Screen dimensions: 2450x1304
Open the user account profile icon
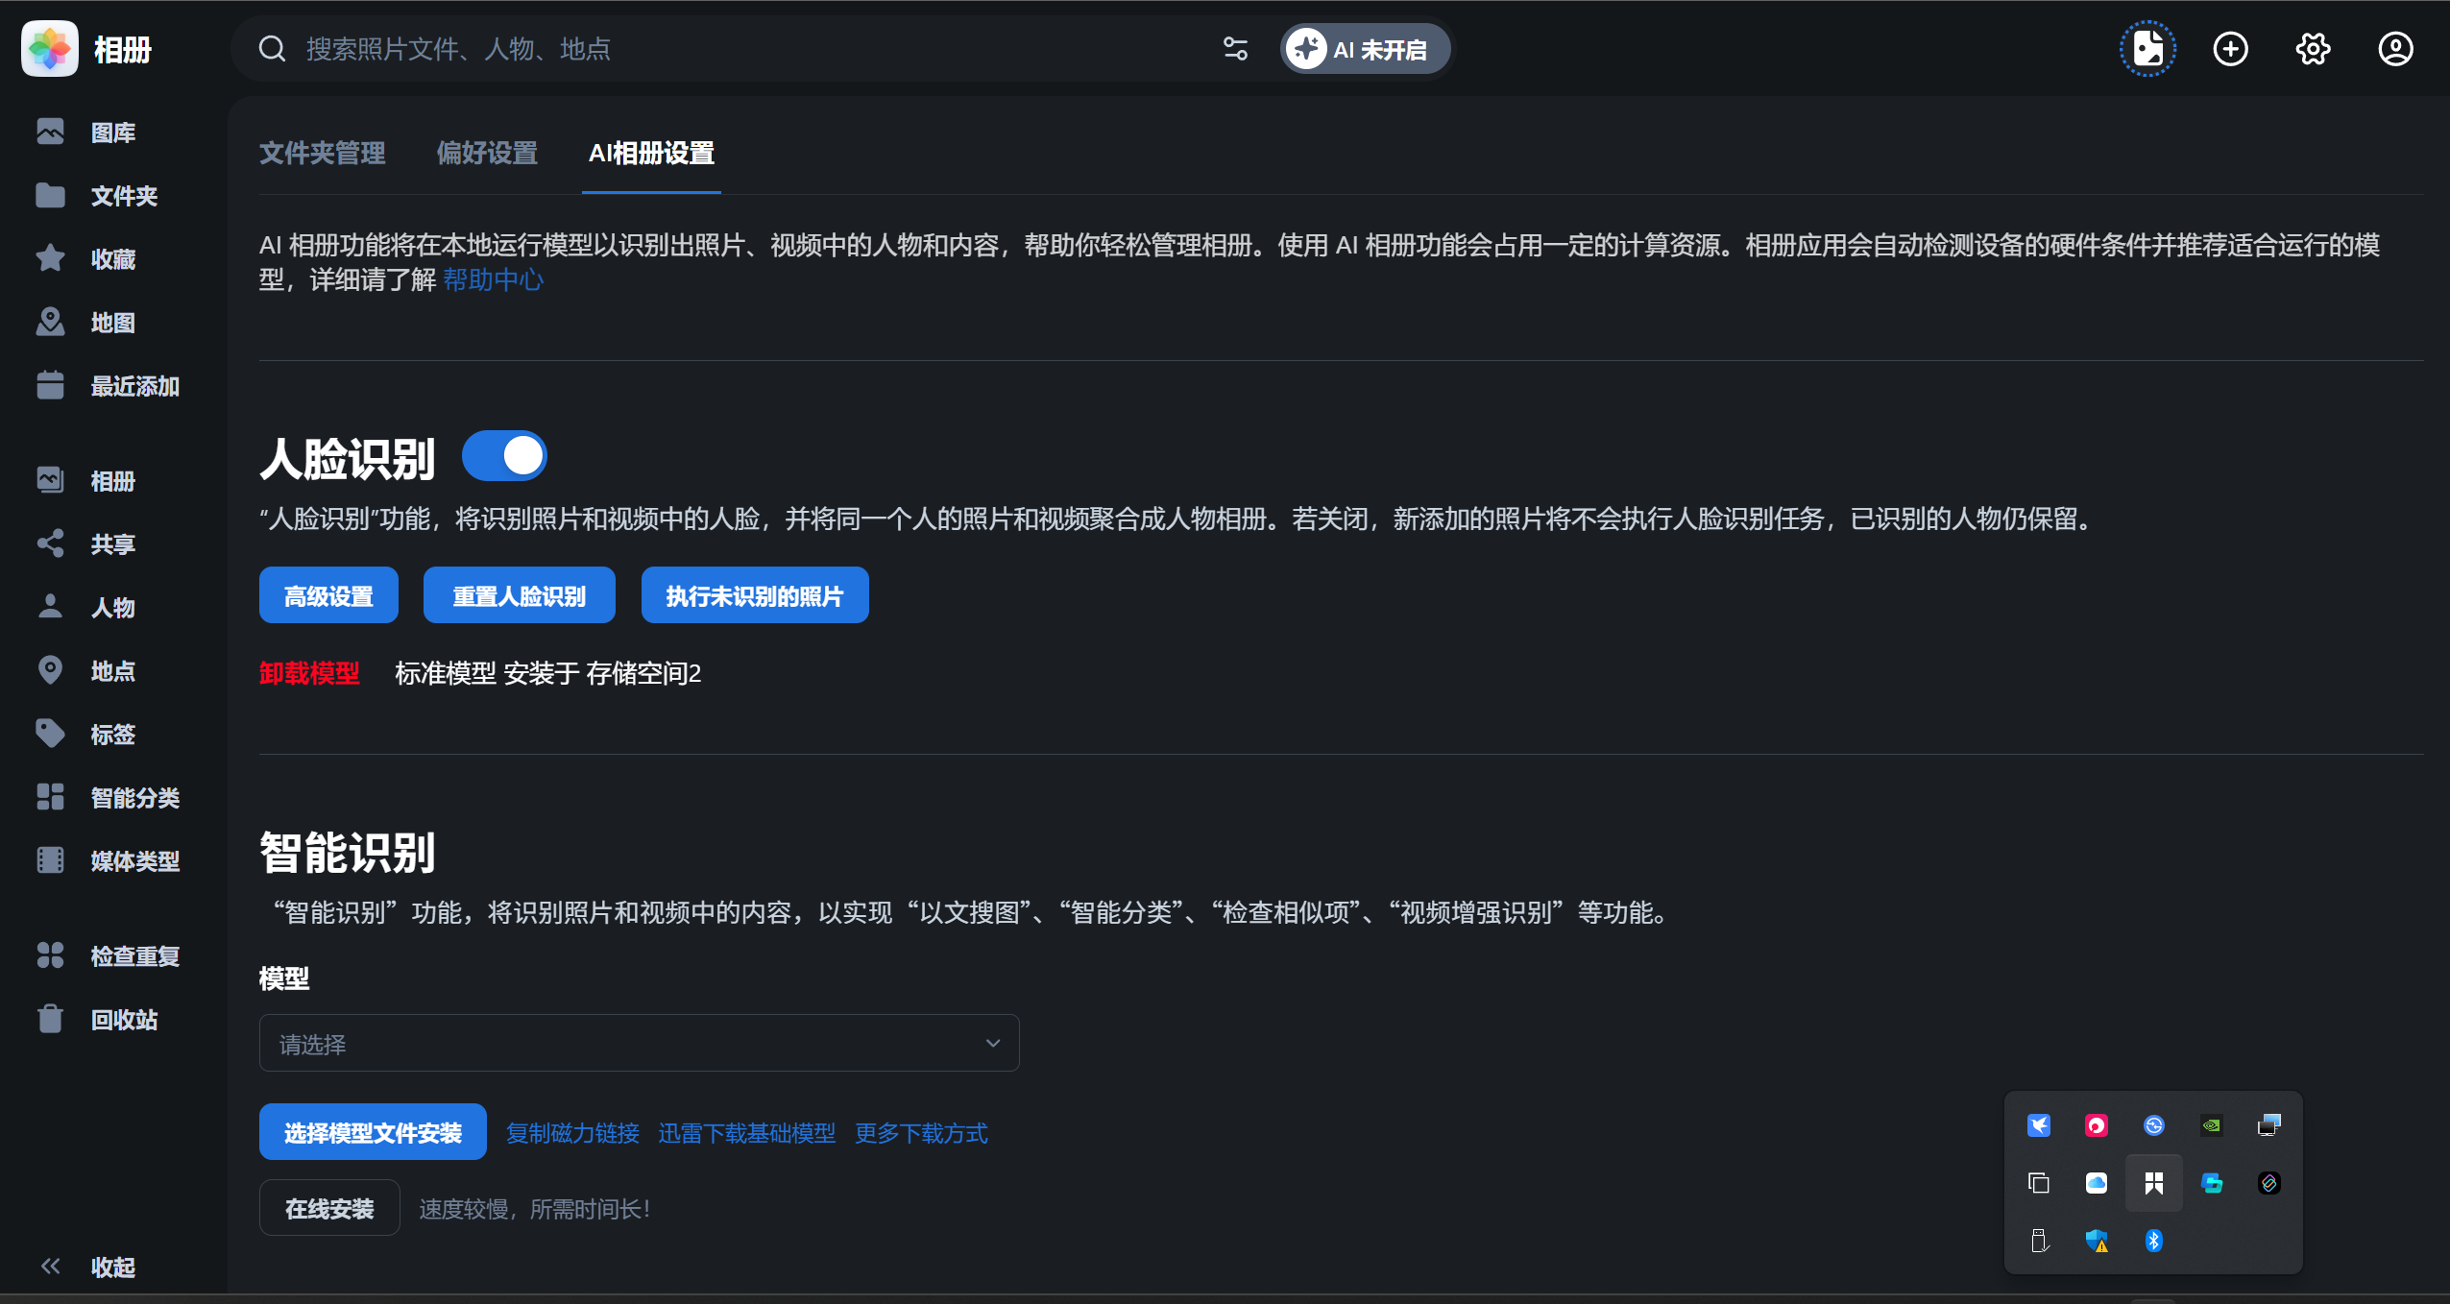click(x=2395, y=49)
